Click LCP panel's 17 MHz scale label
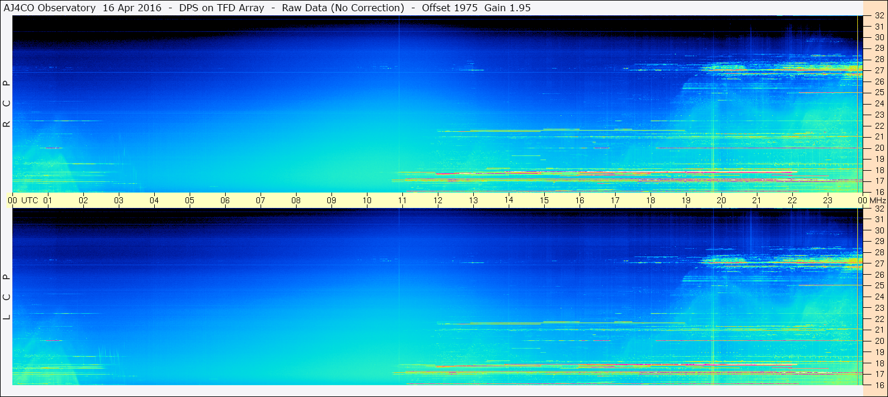Viewport: 888px width, 397px height. [879, 374]
